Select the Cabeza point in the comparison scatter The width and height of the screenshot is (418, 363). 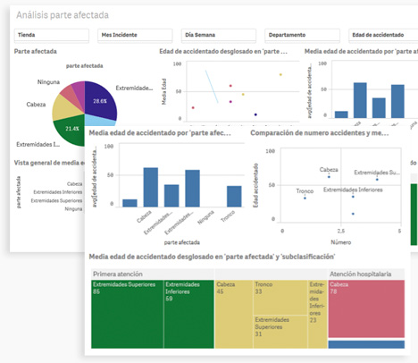click(x=329, y=177)
